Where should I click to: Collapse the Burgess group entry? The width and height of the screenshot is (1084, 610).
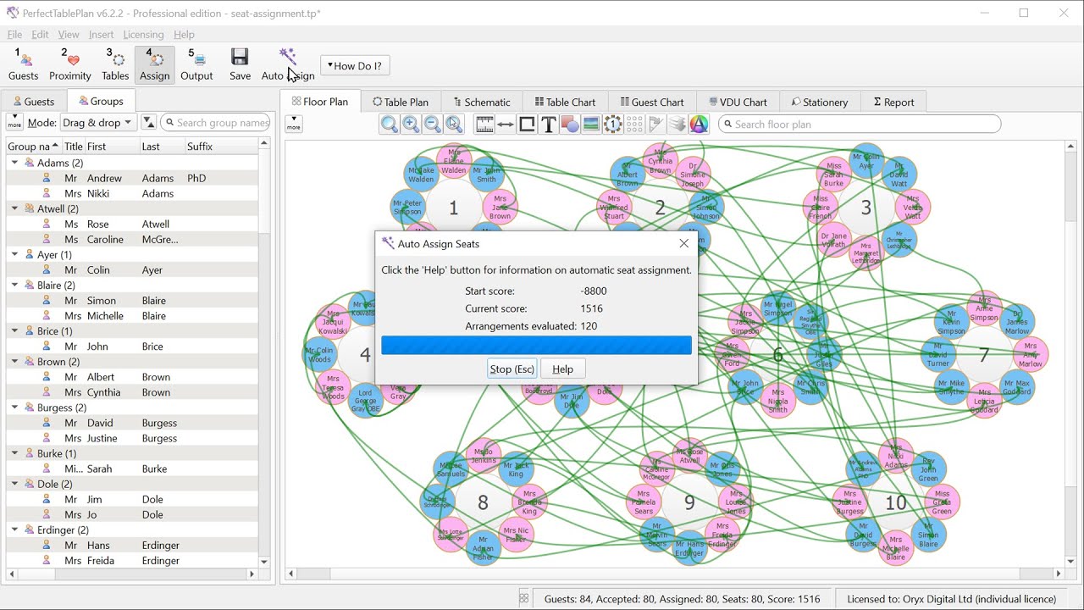click(15, 407)
